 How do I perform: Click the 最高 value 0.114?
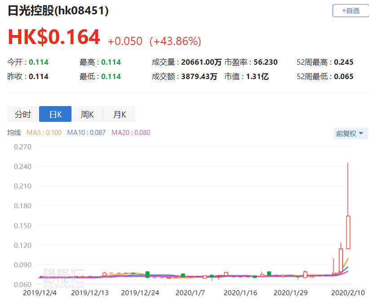(x=111, y=62)
